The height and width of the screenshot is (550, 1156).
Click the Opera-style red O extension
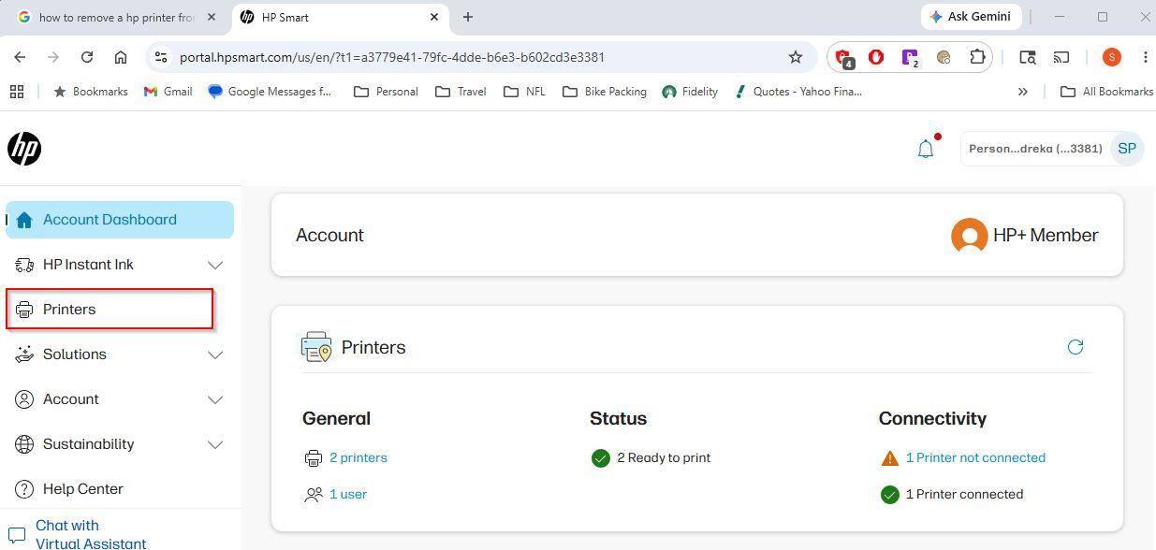pos(876,57)
